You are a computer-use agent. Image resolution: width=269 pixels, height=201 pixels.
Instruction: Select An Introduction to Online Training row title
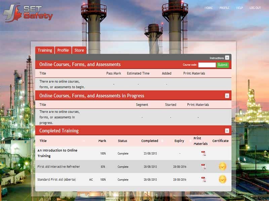pos(57,153)
